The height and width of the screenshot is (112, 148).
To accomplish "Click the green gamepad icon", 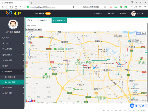I will tap(126, 7).
